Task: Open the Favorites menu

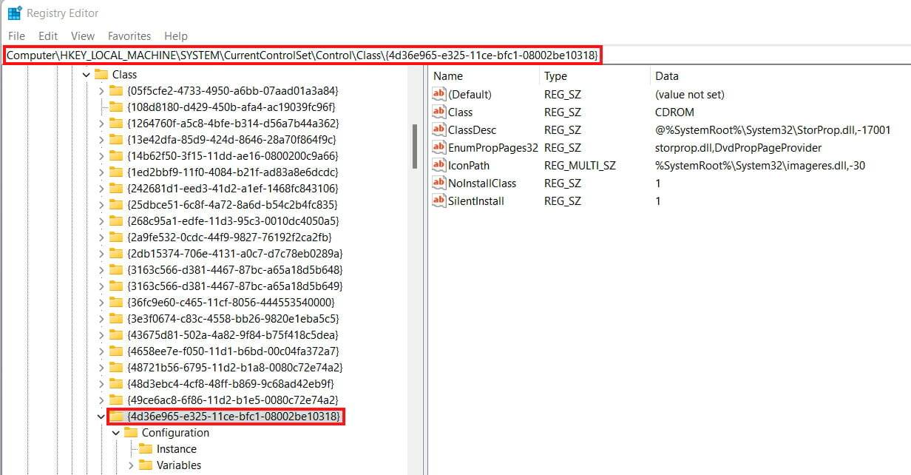Action: pyautogui.click(x=129, y=36)
